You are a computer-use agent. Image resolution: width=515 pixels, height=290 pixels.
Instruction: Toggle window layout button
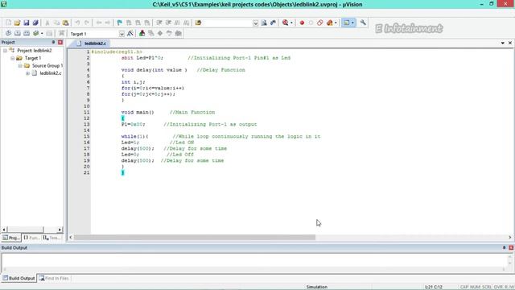tap(346, 23)
